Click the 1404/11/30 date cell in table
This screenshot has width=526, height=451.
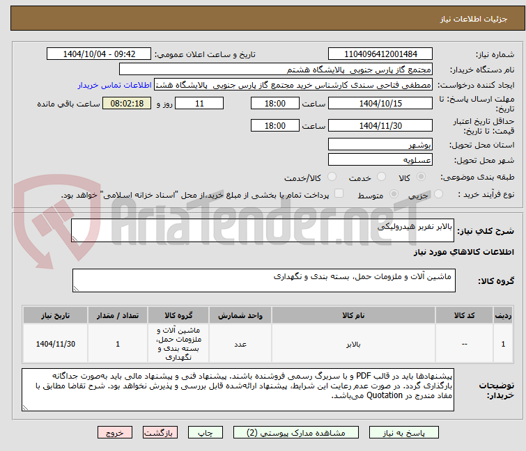[x=55, y=344]
